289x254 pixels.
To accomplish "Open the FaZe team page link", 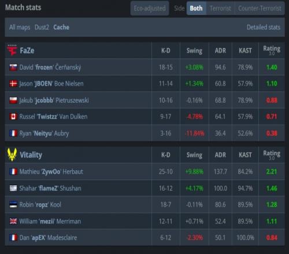I will [27, 50].
